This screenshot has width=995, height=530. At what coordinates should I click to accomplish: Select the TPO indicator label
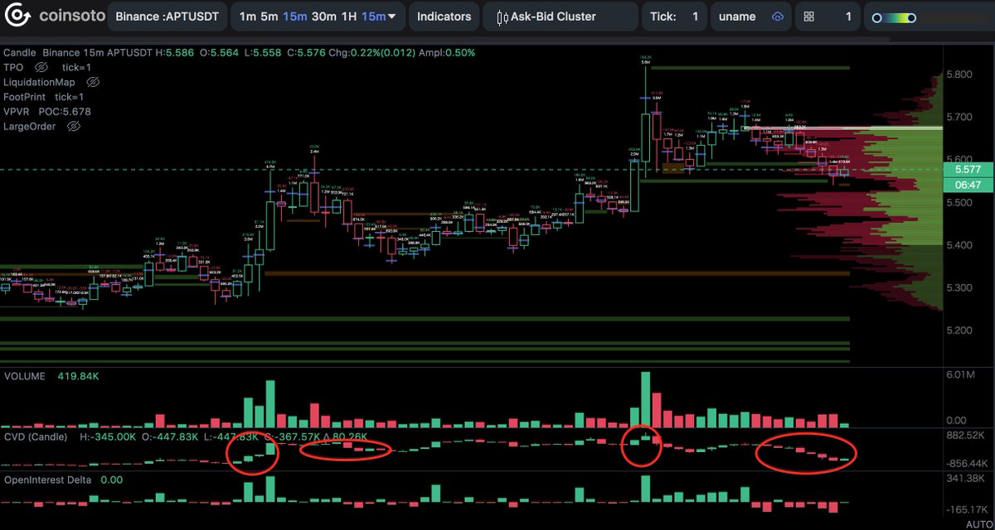click(13, 67)
